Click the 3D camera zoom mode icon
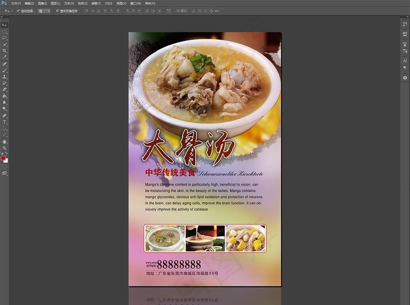The height and width of the screenshot is (305, 410). 217,11
